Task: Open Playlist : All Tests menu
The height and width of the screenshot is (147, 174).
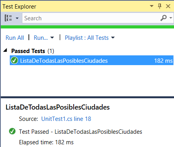Action: [87, 38]
